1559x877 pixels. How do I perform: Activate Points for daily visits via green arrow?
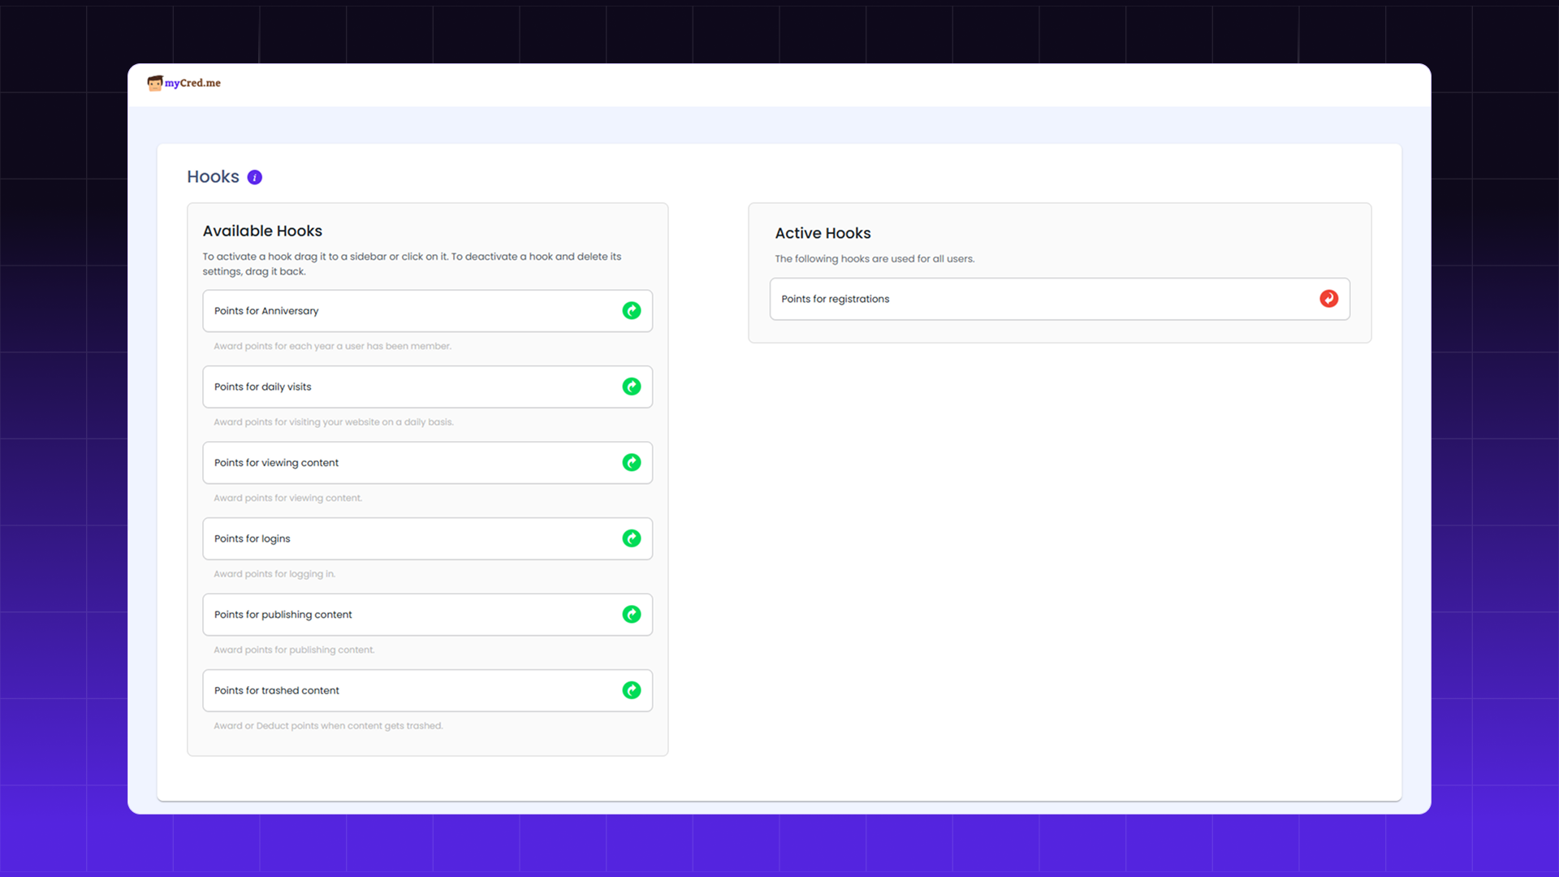click(x=631, y=387)
